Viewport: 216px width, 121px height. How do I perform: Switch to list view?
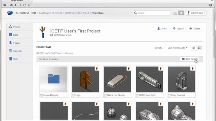click(193, 48)
